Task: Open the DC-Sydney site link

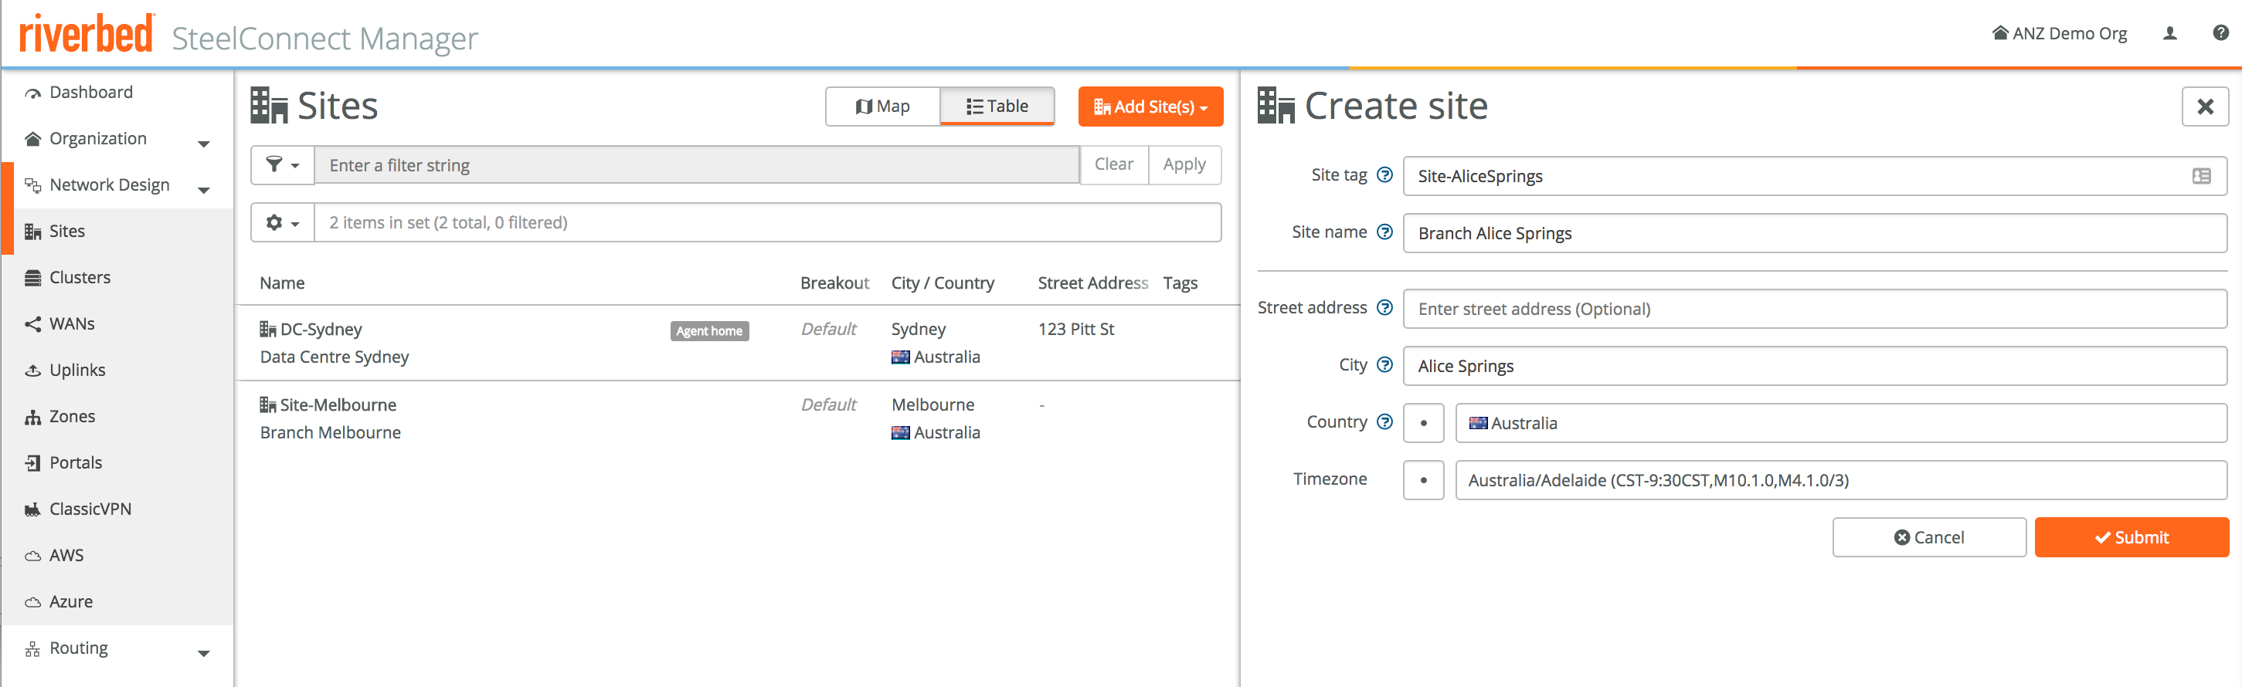Action: coord(321,329)
